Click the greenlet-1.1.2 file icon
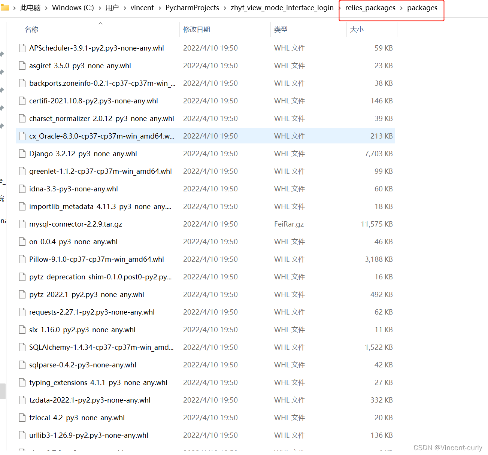The height and width of the screenshot is (455, 488). click(22, 171)
